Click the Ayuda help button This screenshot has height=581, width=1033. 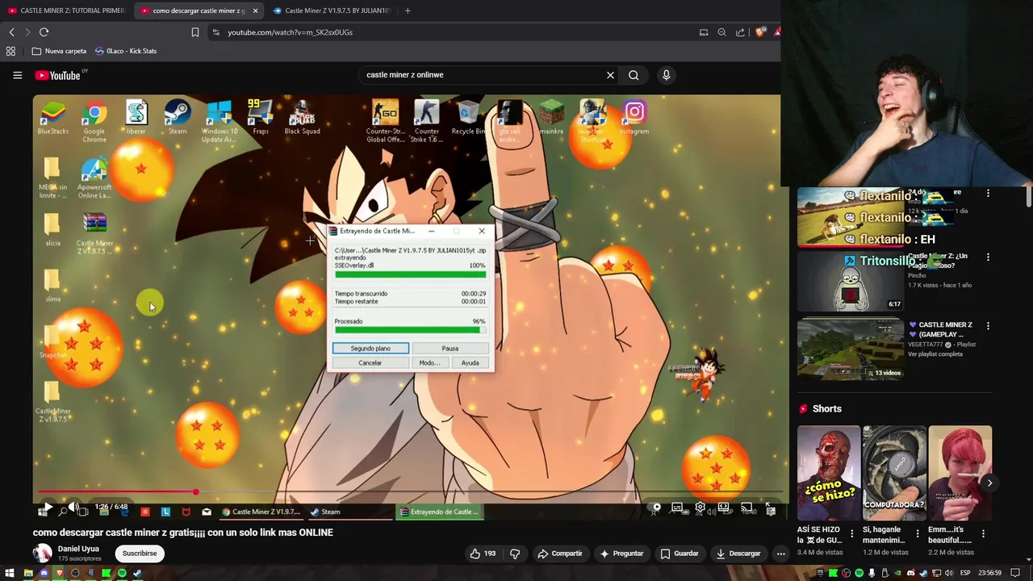click(470, 363)
